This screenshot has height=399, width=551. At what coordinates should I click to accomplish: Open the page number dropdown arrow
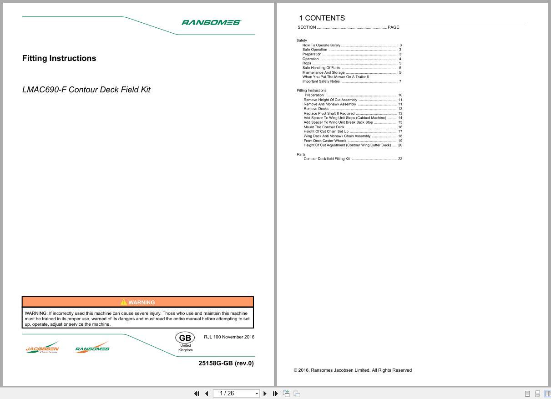pyautogui.click(x=257, y=394)
